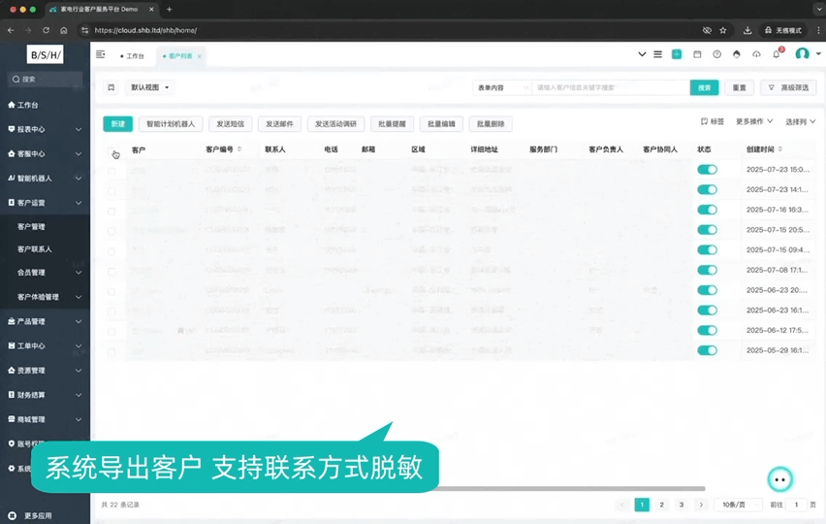826x524 pixels.
Task: Open the notification bell
Action: coord(777,54)
